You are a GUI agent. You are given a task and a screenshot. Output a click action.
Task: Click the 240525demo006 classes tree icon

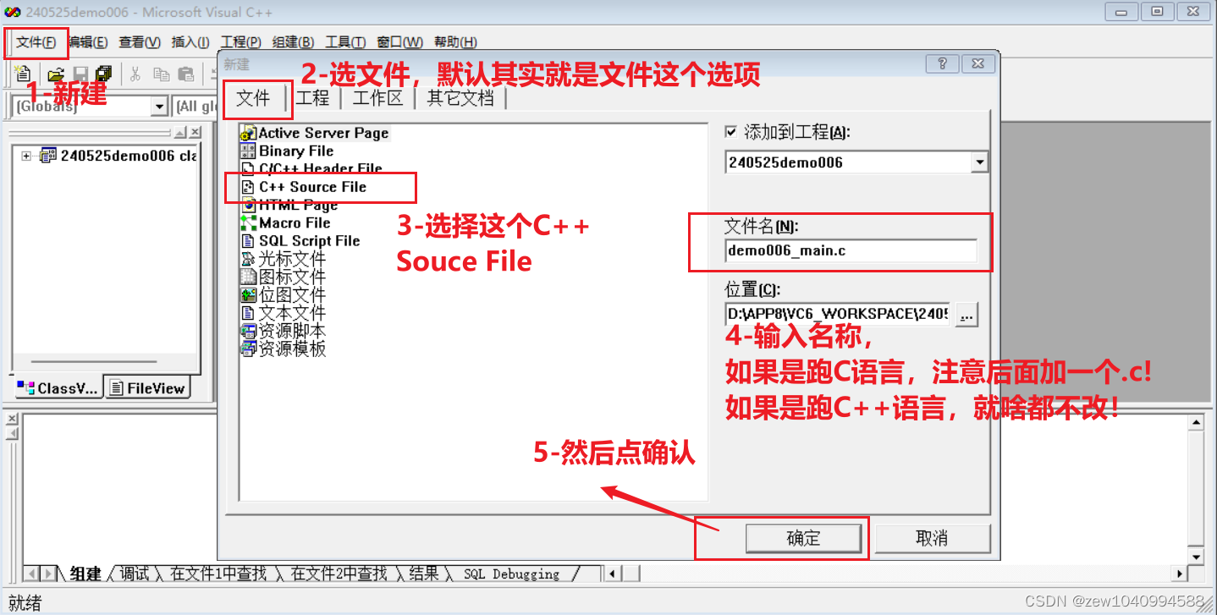[47, 156]
